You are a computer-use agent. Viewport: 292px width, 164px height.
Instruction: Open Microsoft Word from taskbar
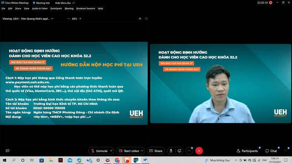[x=145, y=160]
